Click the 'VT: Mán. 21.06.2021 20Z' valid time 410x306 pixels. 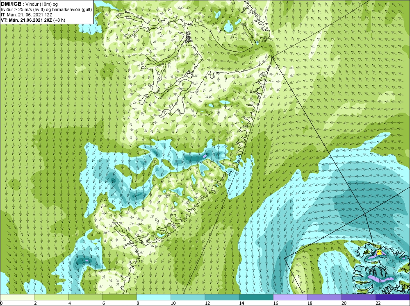point(26,20)
